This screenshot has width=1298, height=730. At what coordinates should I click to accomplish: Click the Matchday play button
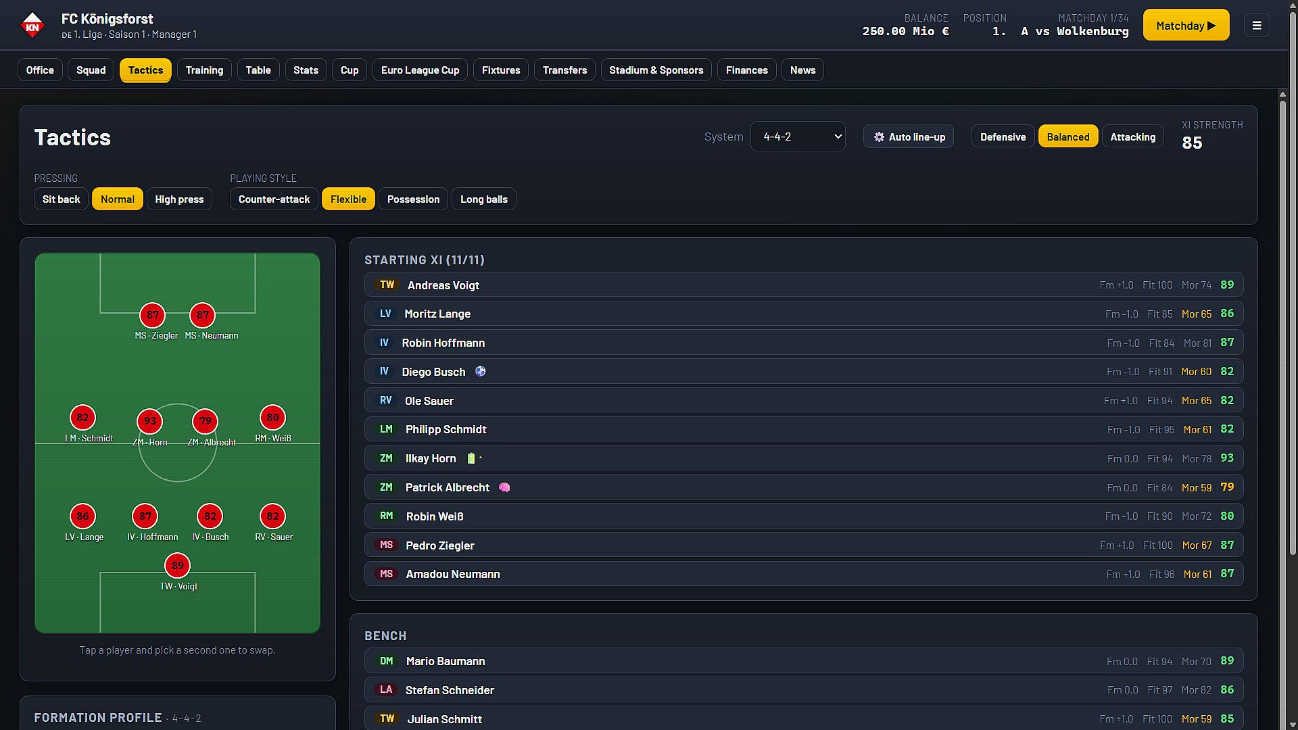(x=1186, y=26)
